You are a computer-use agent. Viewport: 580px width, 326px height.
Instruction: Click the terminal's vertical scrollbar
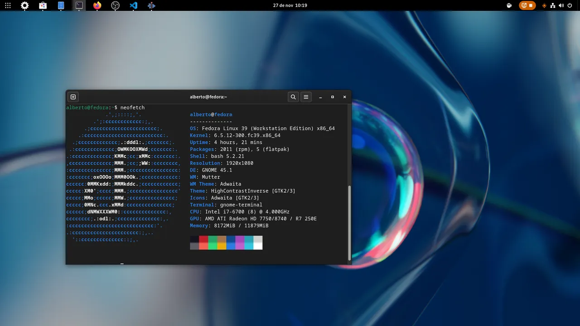tap(349, 222)
